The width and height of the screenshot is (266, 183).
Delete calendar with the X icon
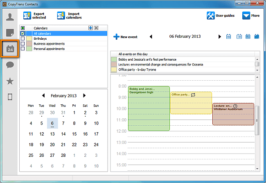pyautogui.click(x=96, y=28)
